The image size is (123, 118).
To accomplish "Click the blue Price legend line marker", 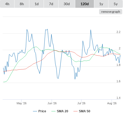I will (35, 111).
